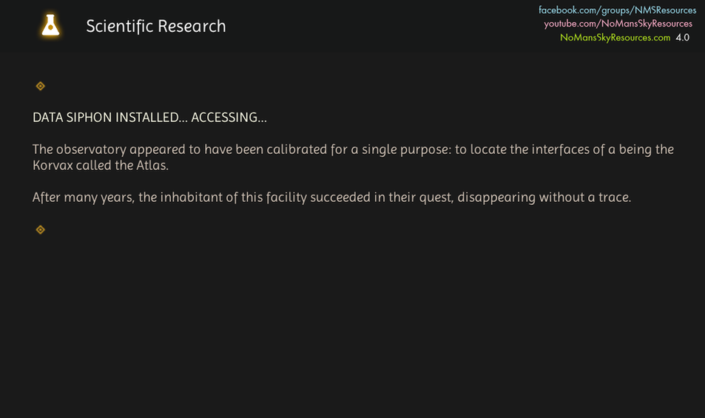The height and width of the screenshot is (418, 705).
Task: Select the top orange diamond marker
Action: (41, 86)
